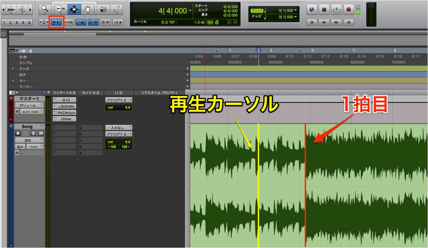Select the Scrubber speaker tool
The width and height of the screenshot is (428, 248).
103,9
